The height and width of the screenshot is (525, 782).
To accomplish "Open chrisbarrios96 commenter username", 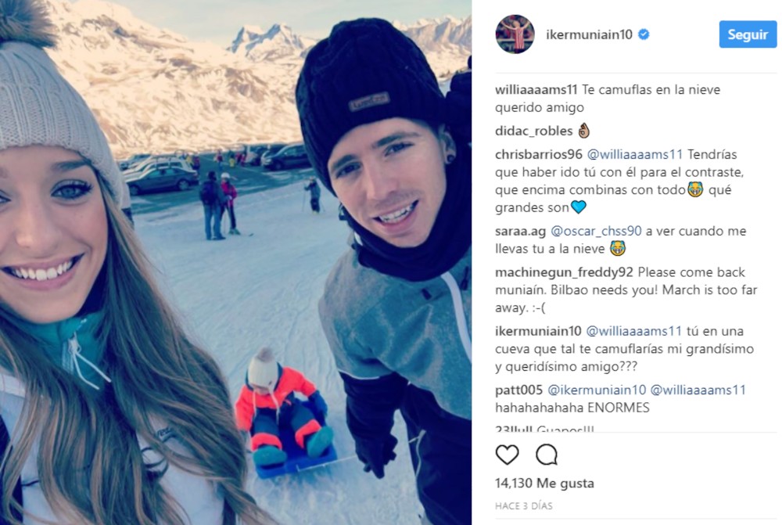I will [539, 154].
